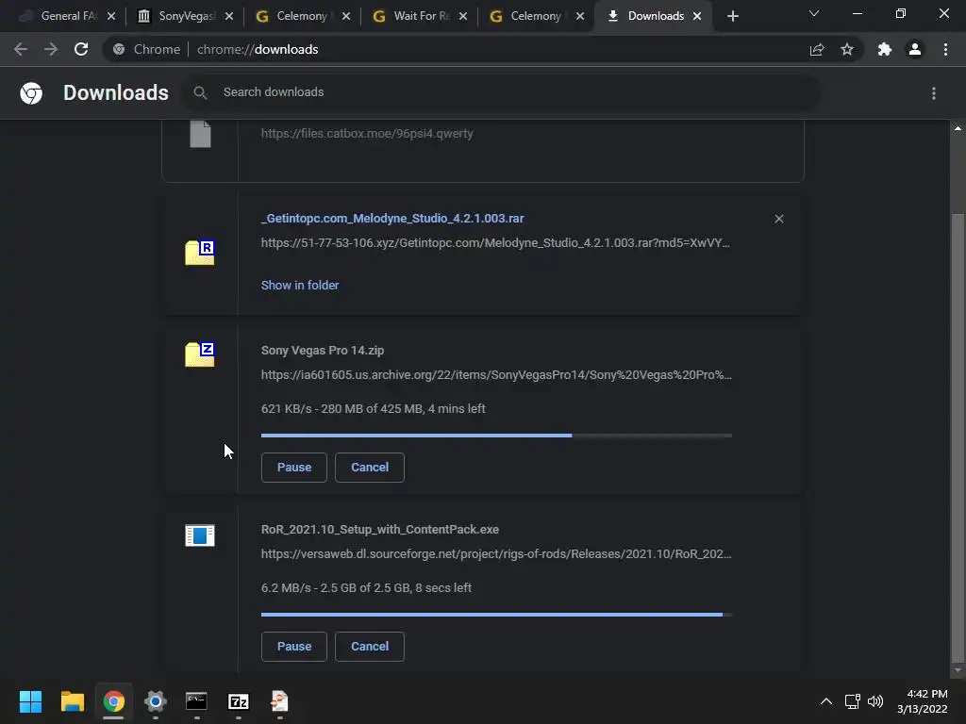This screenshot has width=966, height=724.
Task: Click the page vertical scrollbar thumb
Action: (x=958, y=437)
